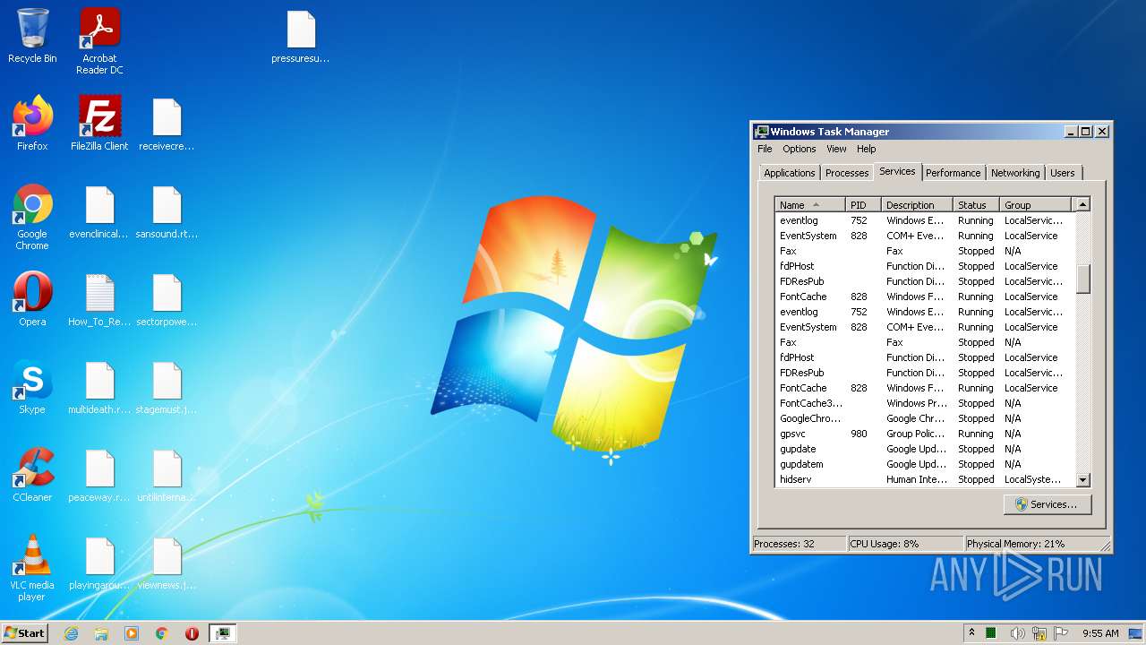Select the gupdate service row
This screenshot has width=1146, height=645.
click(925, 449)
